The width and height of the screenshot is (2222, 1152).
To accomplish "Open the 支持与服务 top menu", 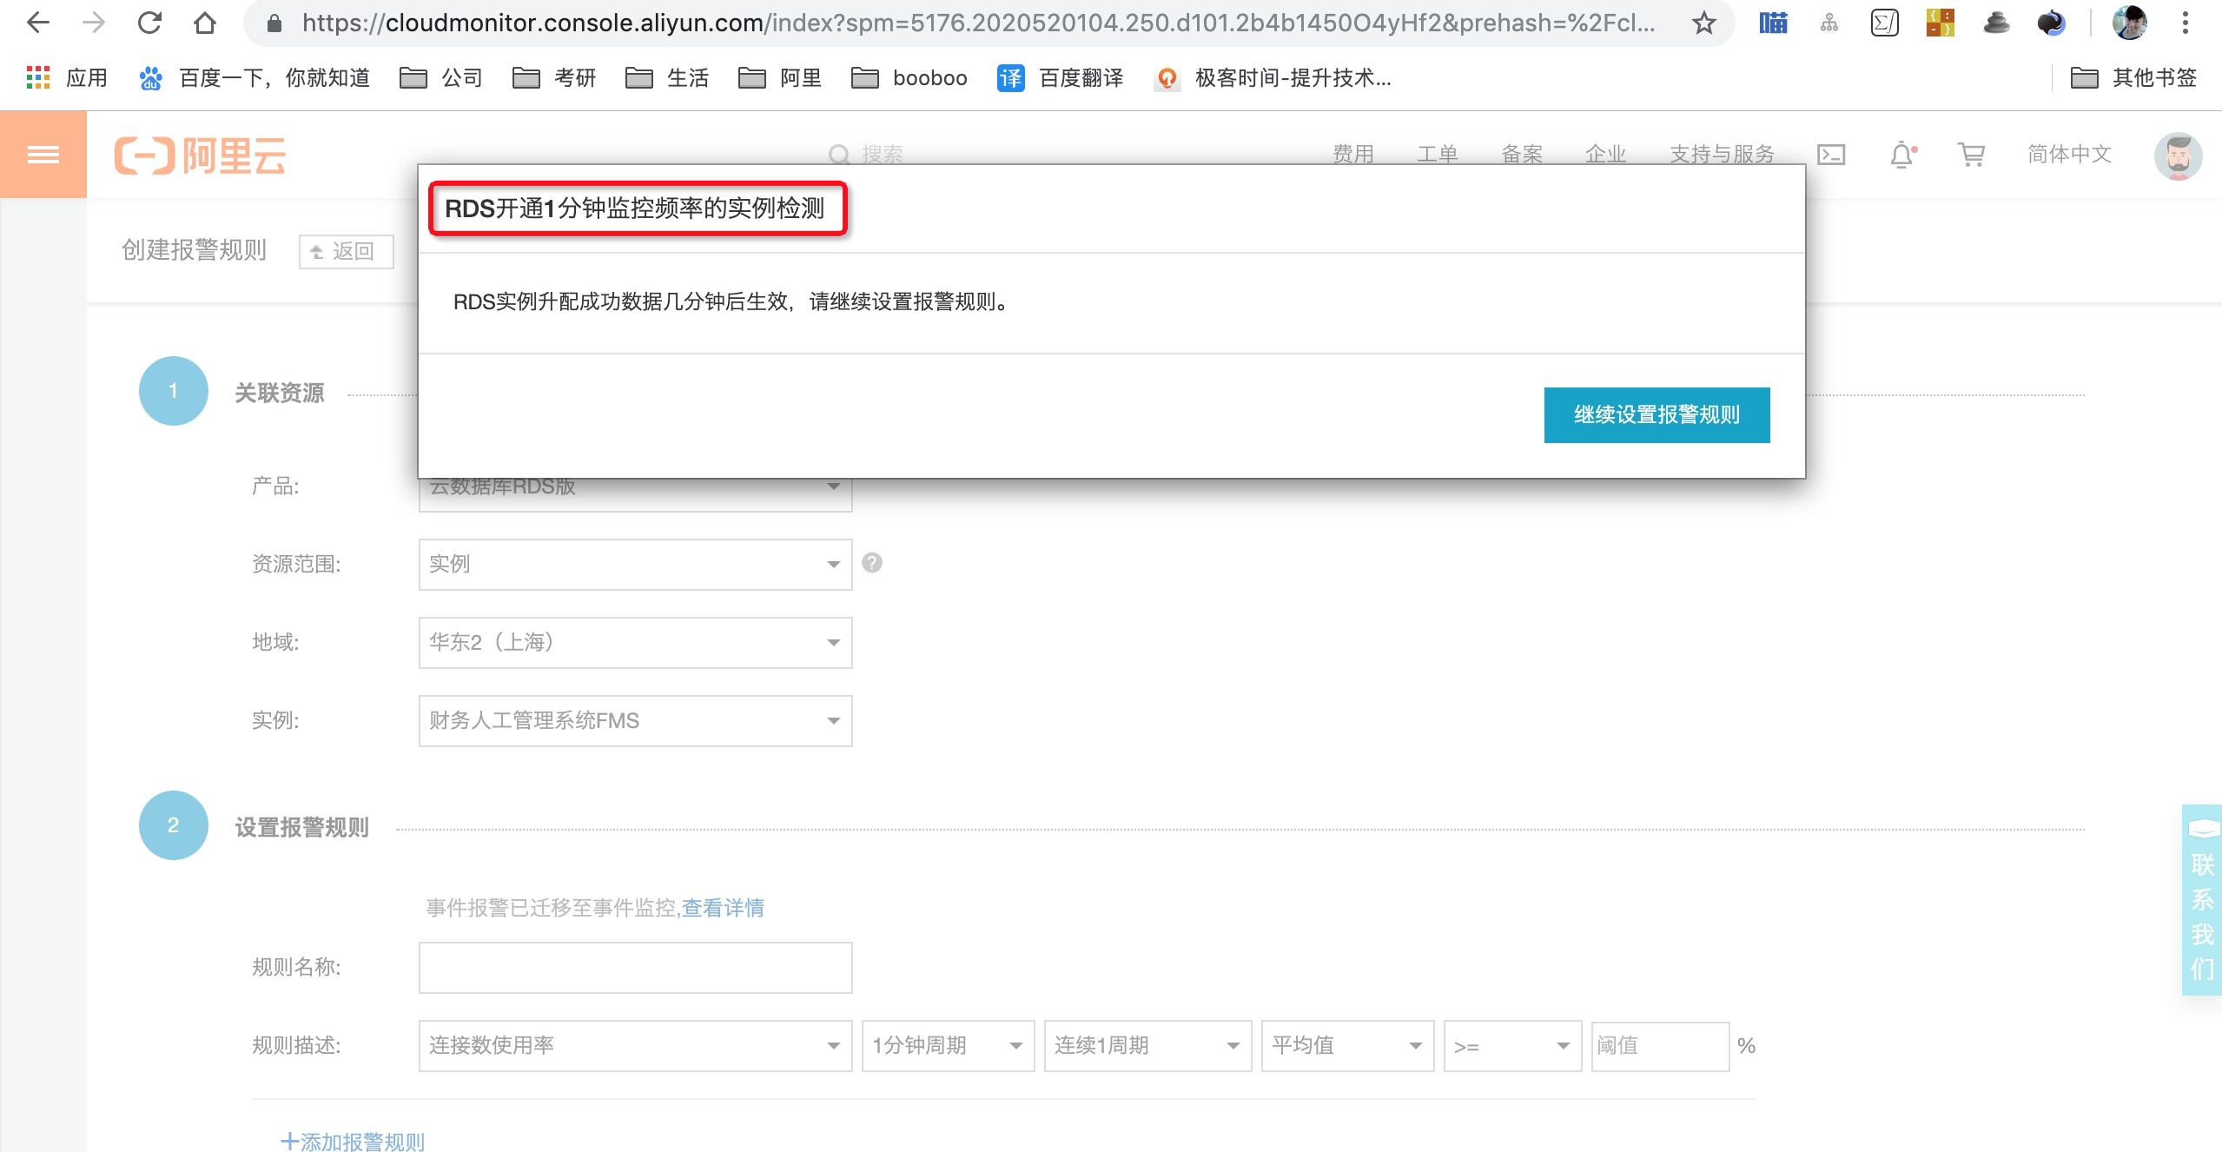I will point(1722,155).
